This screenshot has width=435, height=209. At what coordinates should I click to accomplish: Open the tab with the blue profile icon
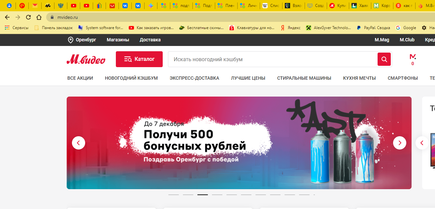coord(9,6)
